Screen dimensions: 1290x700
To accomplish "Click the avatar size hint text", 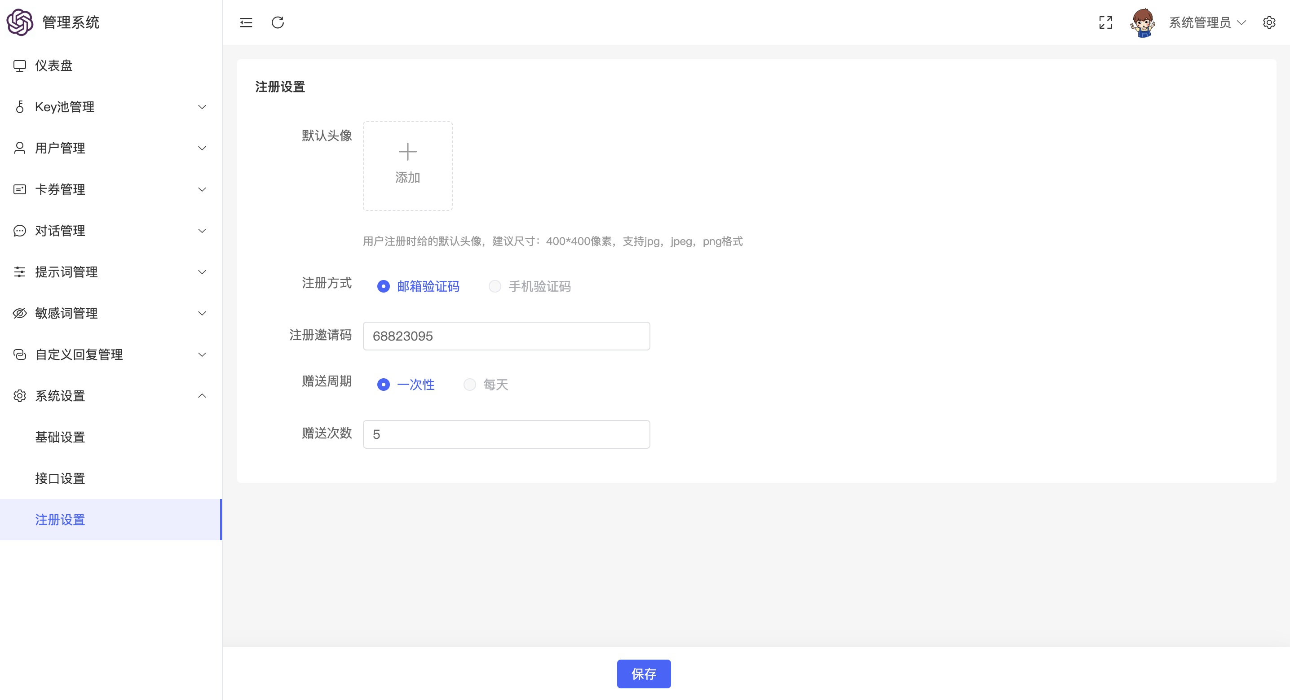I will [x=552, y=241].
